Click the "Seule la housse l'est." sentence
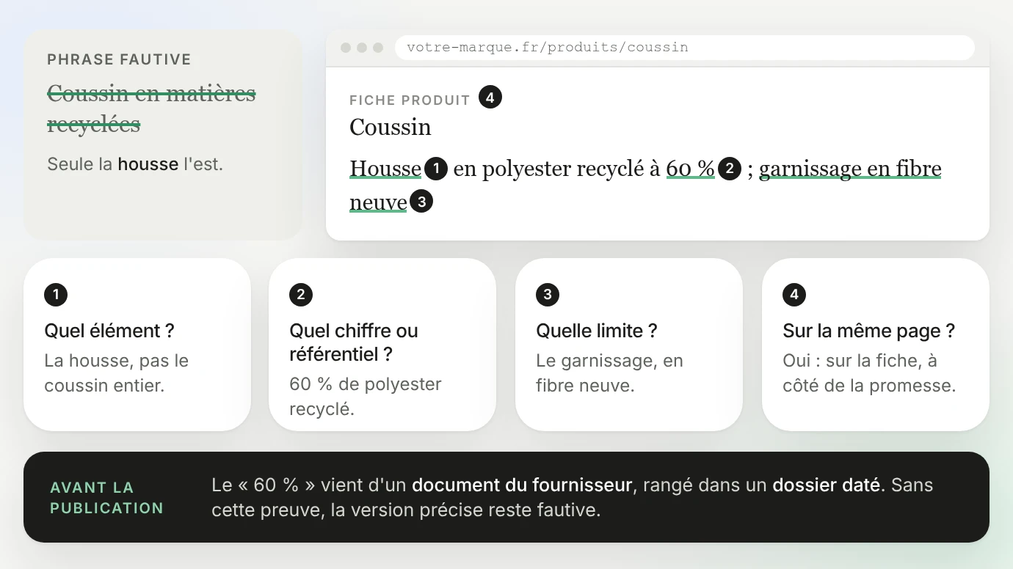Viewport: 1013px width, 569px height. tap(135, 164)
